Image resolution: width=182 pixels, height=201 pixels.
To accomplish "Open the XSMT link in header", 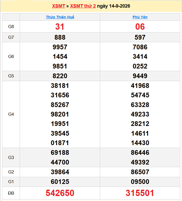I will 58,6.
